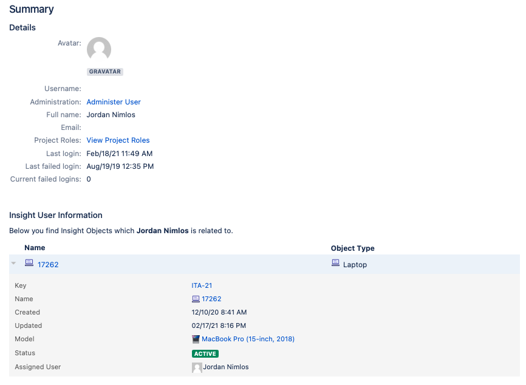Select last failed login Aug/19/19 12:35 PM

coord(120,166)
